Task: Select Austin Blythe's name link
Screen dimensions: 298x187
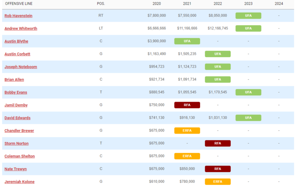Action: coord(16,41)
